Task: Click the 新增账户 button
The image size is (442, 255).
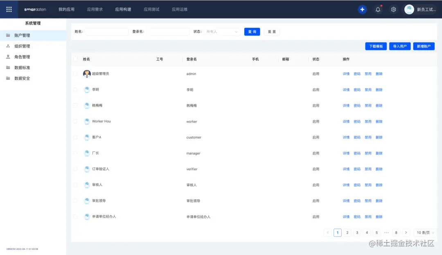Action: tap(424, 46)
